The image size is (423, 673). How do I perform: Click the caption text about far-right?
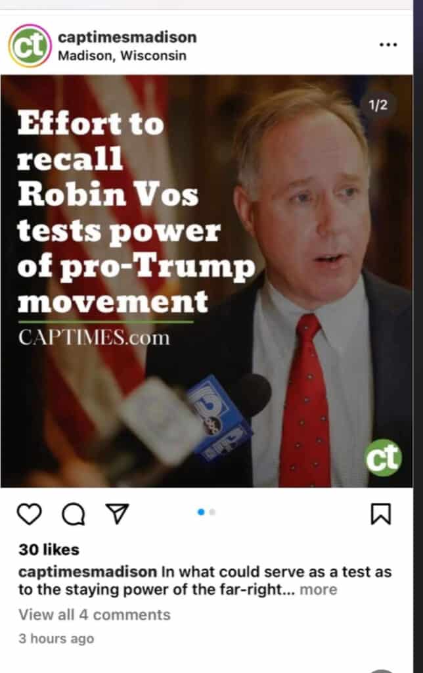[x=205, y=580]
